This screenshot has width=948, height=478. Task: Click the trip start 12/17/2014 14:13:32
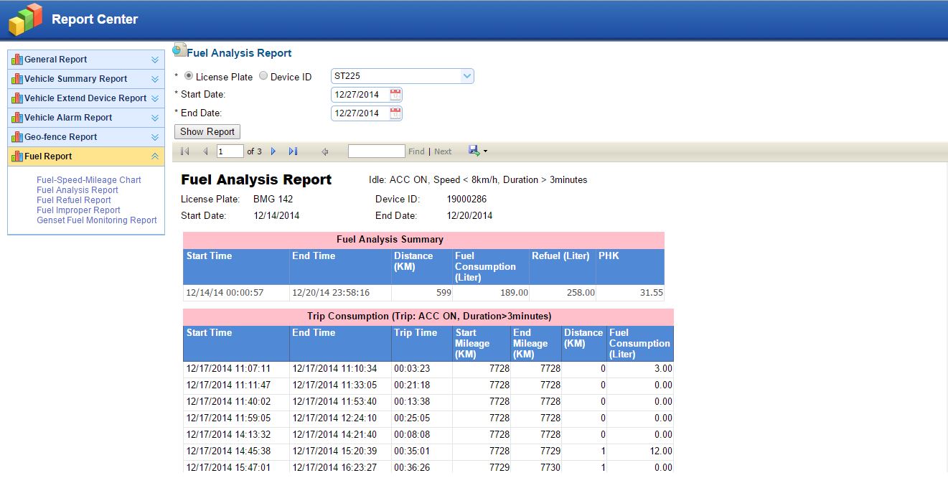point(228,435)
